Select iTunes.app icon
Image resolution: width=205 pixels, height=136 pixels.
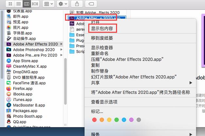pos(9,100)
